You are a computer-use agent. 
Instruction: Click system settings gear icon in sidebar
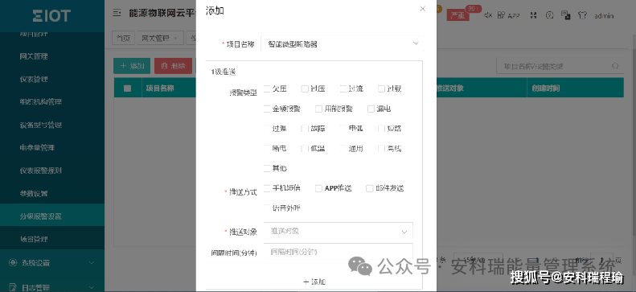pos(13,262)
